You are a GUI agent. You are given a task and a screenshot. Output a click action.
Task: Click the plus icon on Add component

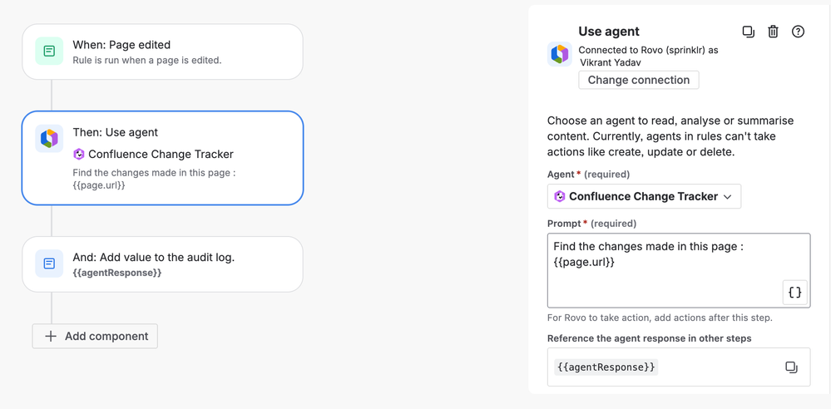click(51, 336)
